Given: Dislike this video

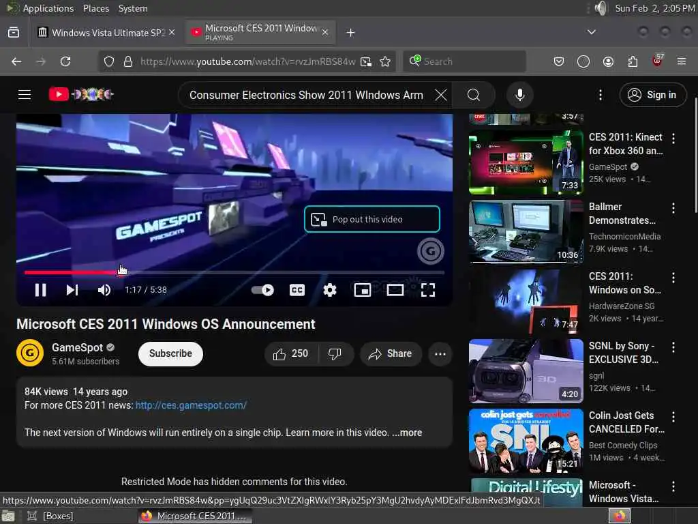Looking at the screenshot, I should click(335, 354).
